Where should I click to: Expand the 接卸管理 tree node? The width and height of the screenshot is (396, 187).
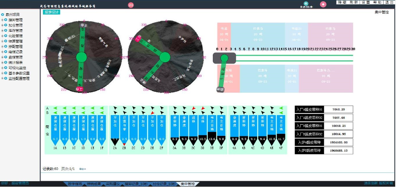2,20
